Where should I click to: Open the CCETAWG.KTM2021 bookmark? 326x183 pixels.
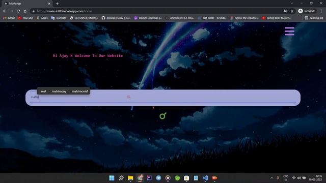84,18
